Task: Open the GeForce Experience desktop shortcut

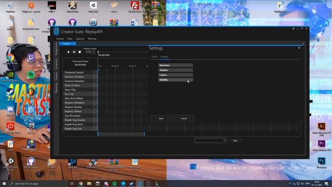Action: pos(10,76)
